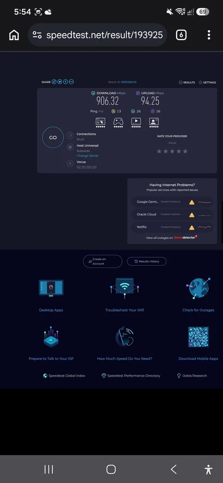Click the web browsing quality icon
Screen dimensions: 223x483
(100, 121)
